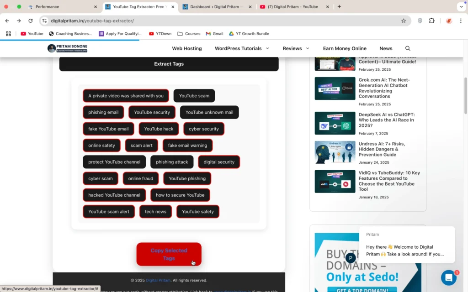Viewport: 468px width, 292px height.
Task: Toggle the "YouTube scam" tag selection
Action: [194, 96]
